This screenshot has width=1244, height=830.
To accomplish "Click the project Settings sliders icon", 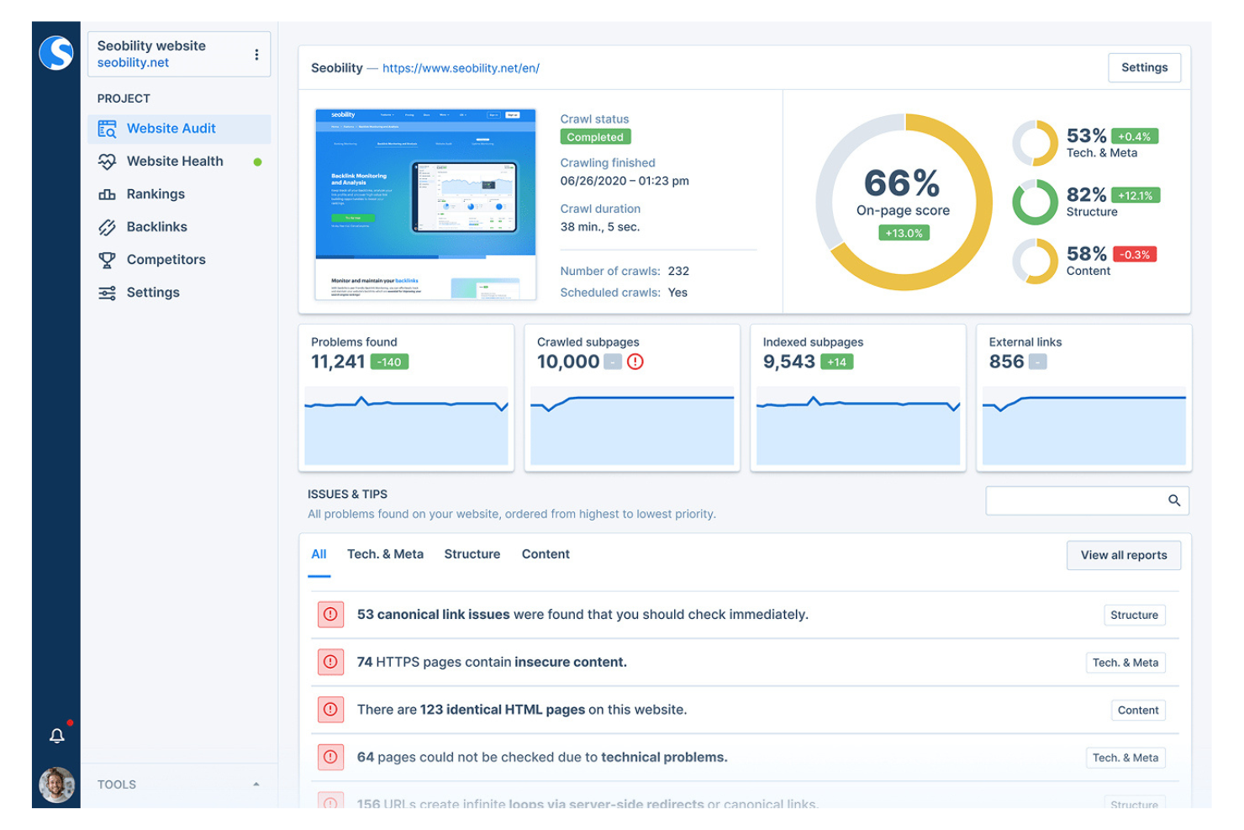I will point(107,292).
